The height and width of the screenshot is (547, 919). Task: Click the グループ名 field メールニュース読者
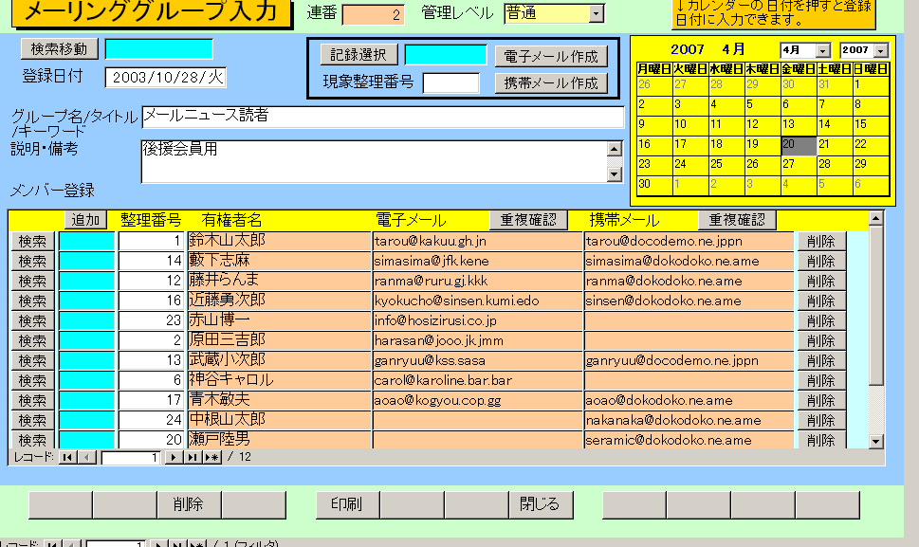tap(383, 118)
